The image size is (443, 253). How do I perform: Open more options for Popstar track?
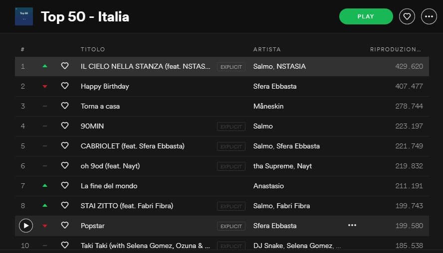(352, 225)
